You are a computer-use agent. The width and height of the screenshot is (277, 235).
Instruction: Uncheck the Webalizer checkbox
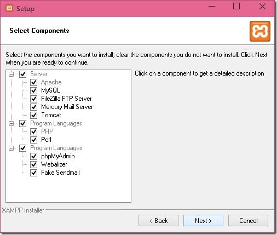[33, 164]
